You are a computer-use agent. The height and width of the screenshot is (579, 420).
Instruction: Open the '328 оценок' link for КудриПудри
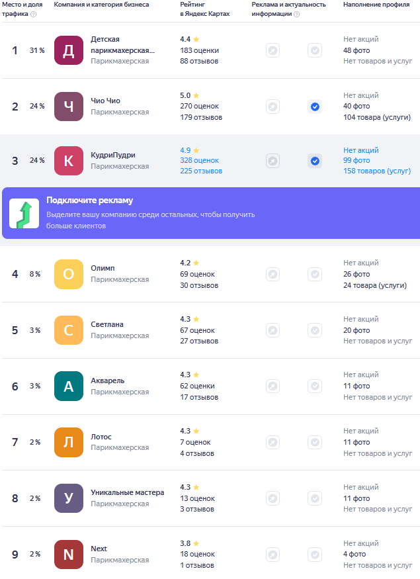(x=199, y=160)
